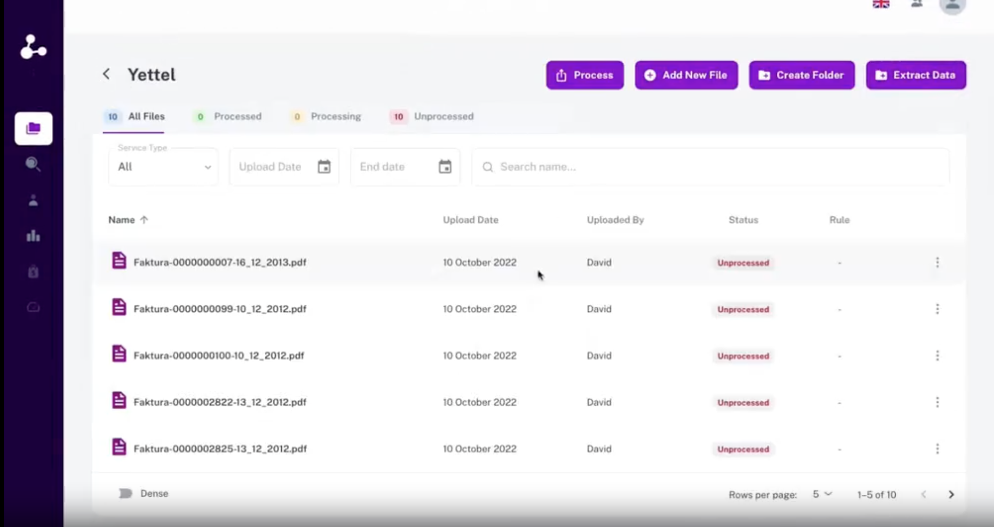Open the Upload Date calendar icon
994x527 pixels.
click(x=324, y=167)
